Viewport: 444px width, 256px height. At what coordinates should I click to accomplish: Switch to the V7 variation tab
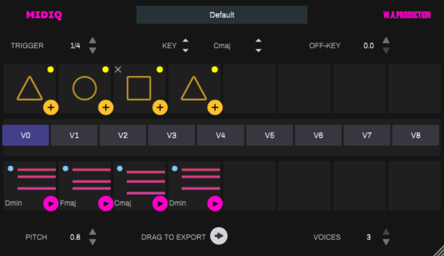click(367, 135)
